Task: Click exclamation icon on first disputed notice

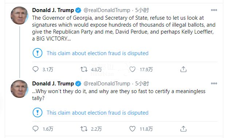Action: (x=38, y=53)
